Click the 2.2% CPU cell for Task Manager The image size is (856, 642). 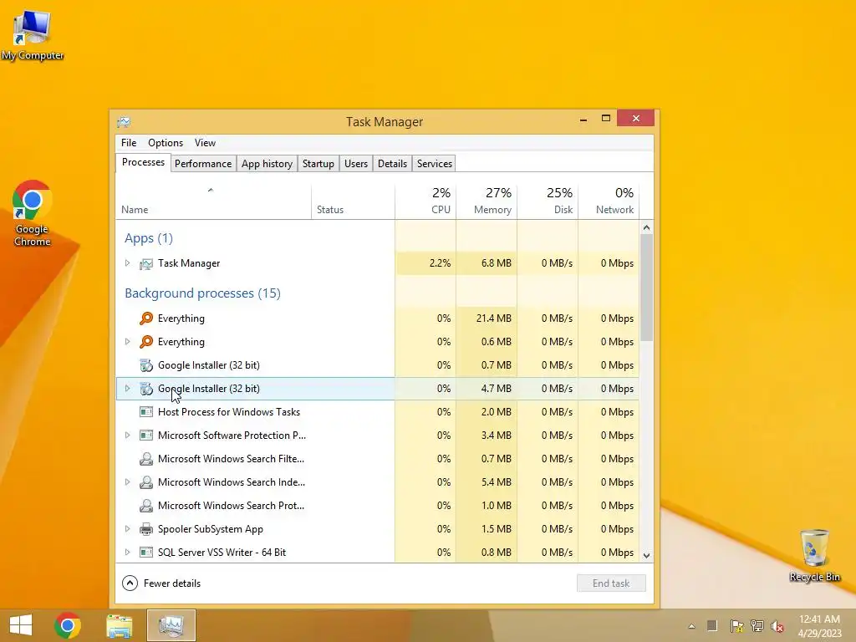[425, 263]
